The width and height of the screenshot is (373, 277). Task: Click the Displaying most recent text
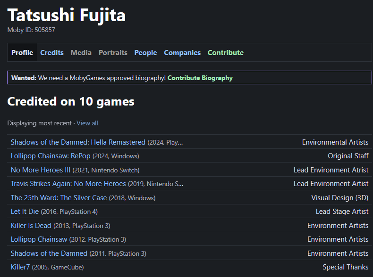(39, 123)
